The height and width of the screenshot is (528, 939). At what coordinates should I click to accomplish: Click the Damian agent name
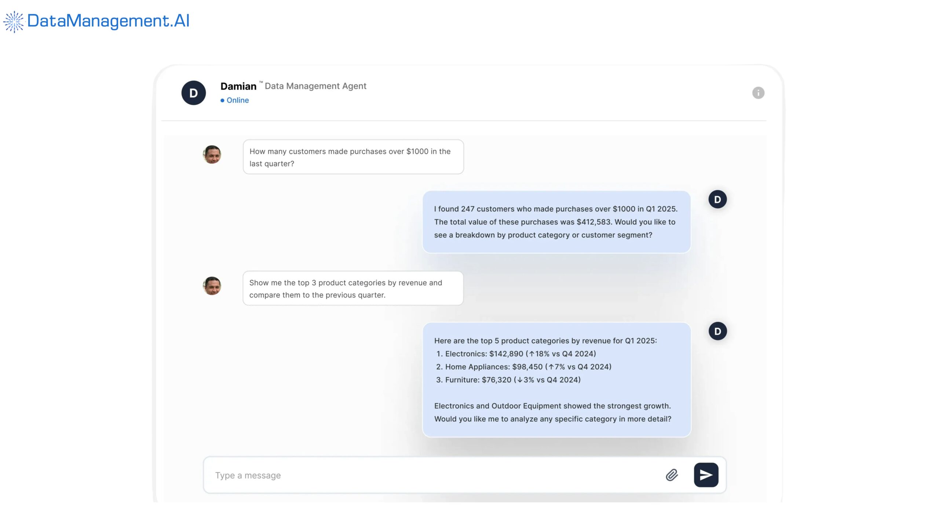tap(238, 86)
